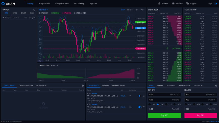Select the crosshair cursor chart tool
The image size is (219, 123).
tap(40, 18)
